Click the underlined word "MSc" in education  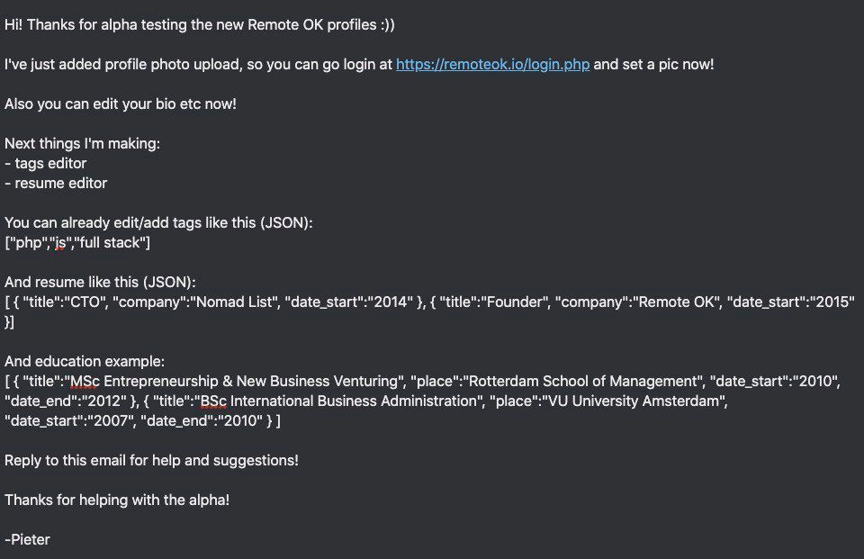coord(85,382)
